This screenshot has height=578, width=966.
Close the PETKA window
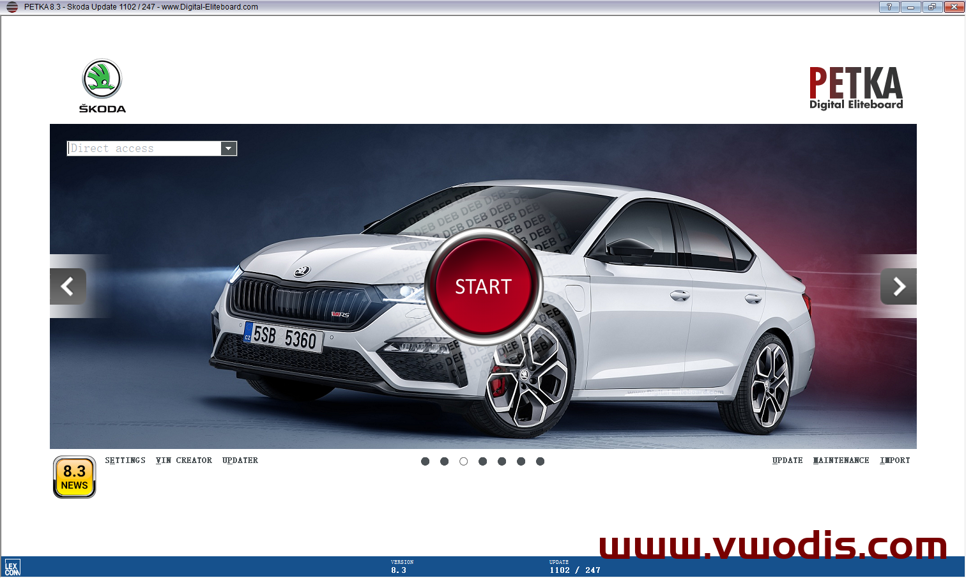click(953, 7)
